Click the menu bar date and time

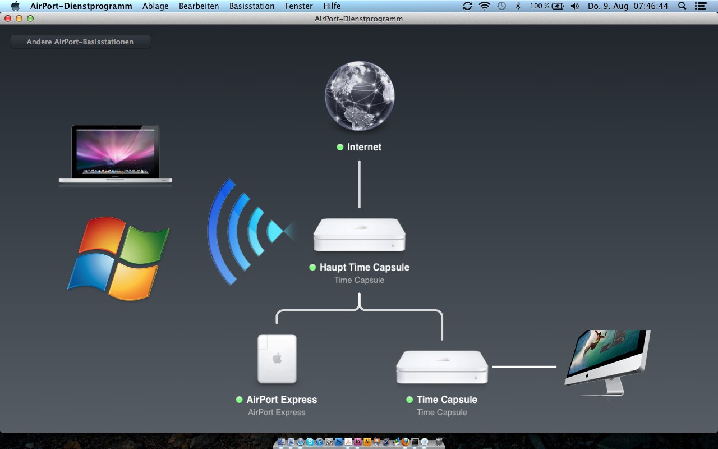tap(628, 6)
